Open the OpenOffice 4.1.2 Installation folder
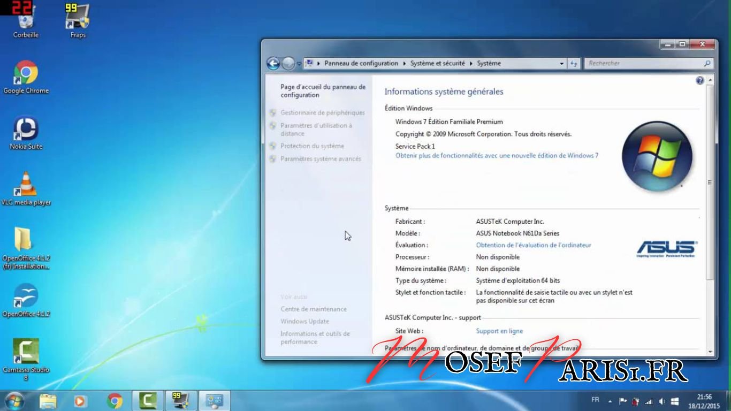 (26, 249)
